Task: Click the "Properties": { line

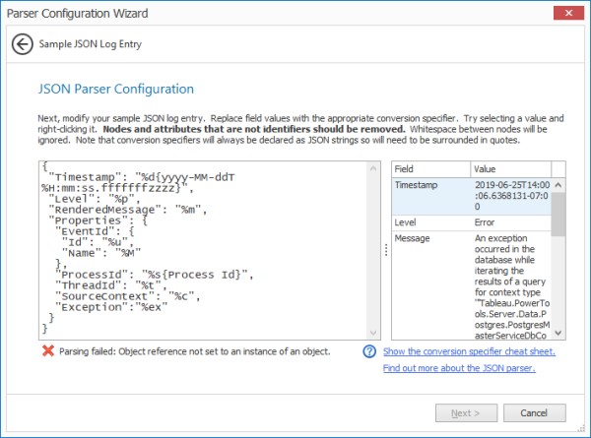Action: point(98,220)
